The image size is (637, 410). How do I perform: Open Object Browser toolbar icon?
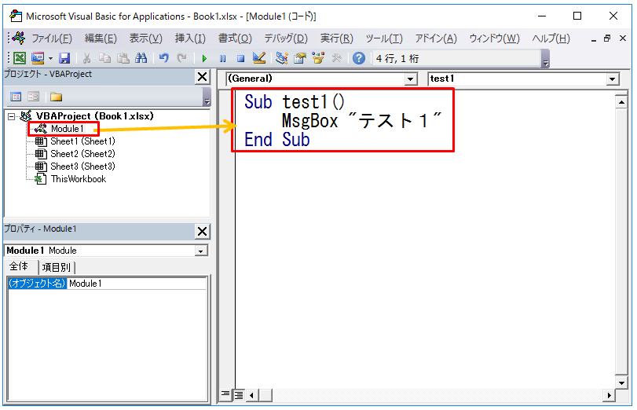(318, 58)
